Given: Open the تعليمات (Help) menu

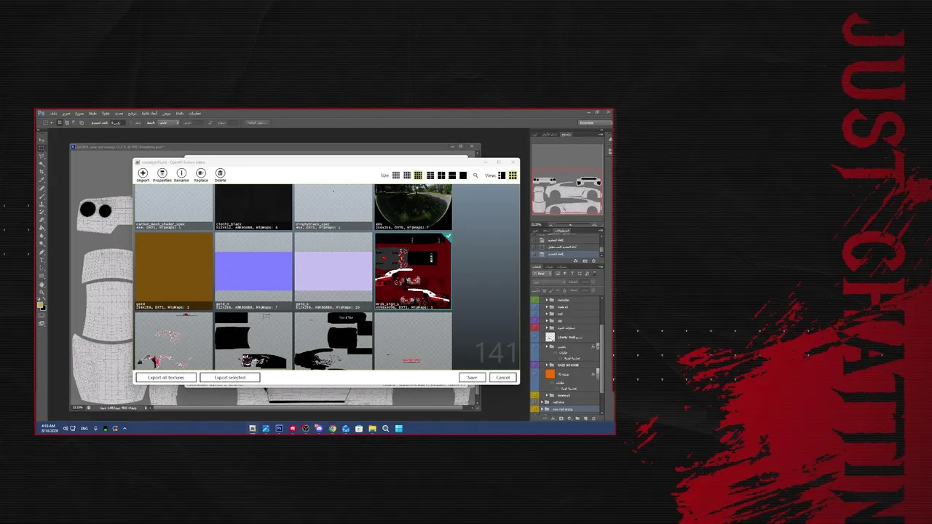Looking at the screenshot, I should pos(194,114).
